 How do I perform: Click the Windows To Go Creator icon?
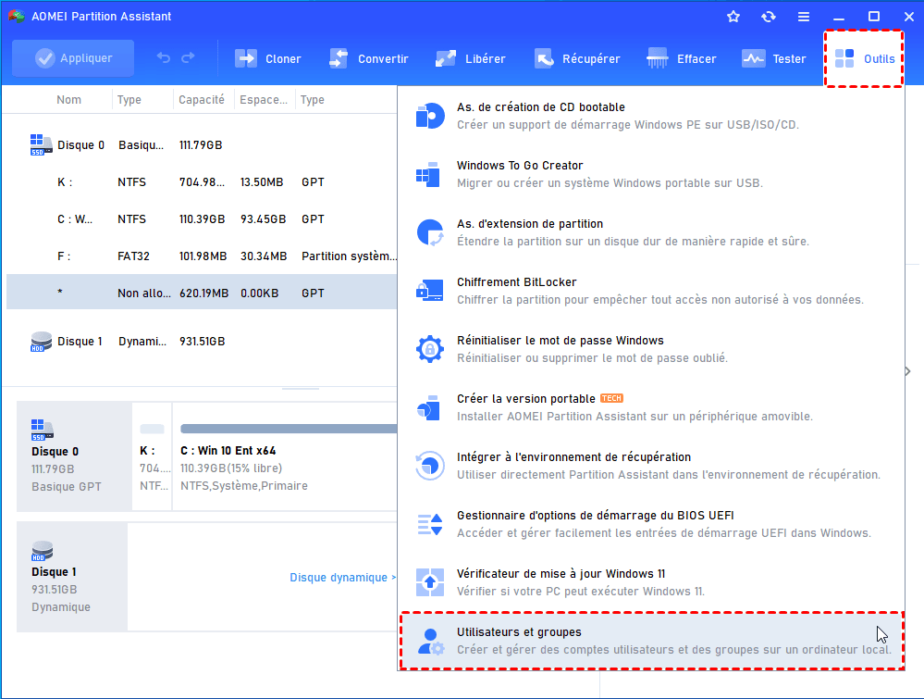[428, 174]
